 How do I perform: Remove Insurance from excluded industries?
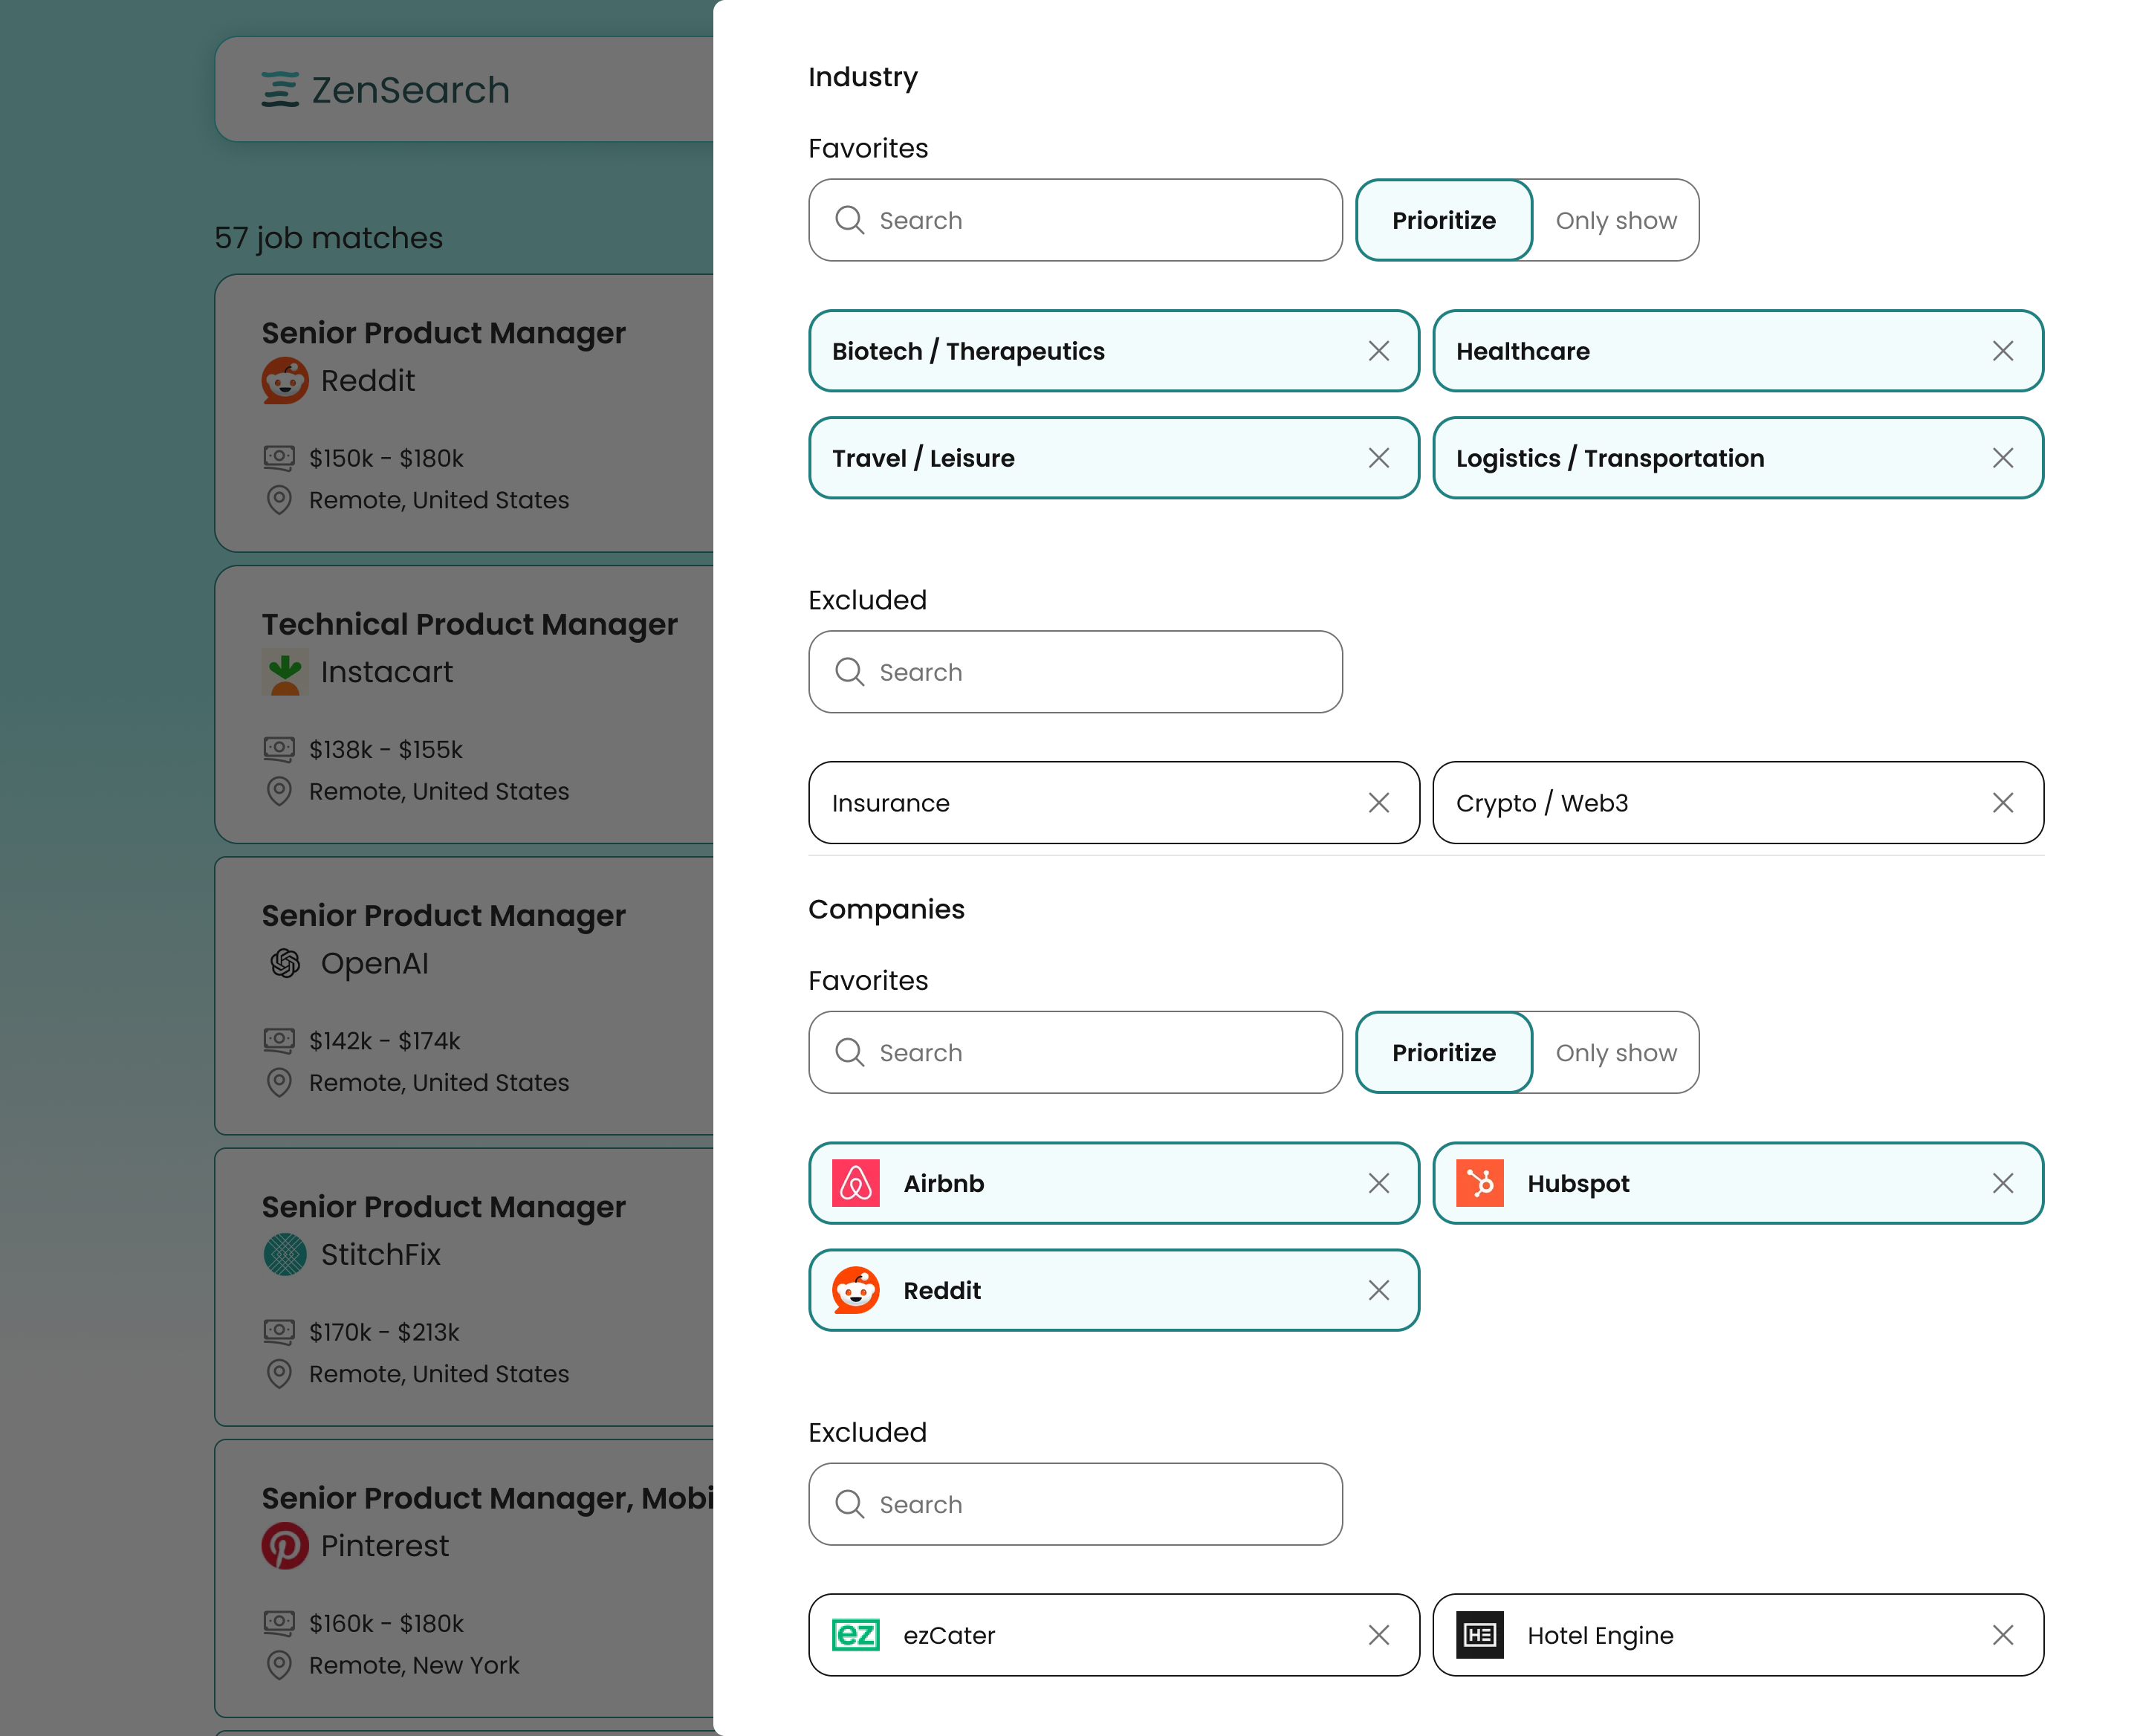(1378, 803)
